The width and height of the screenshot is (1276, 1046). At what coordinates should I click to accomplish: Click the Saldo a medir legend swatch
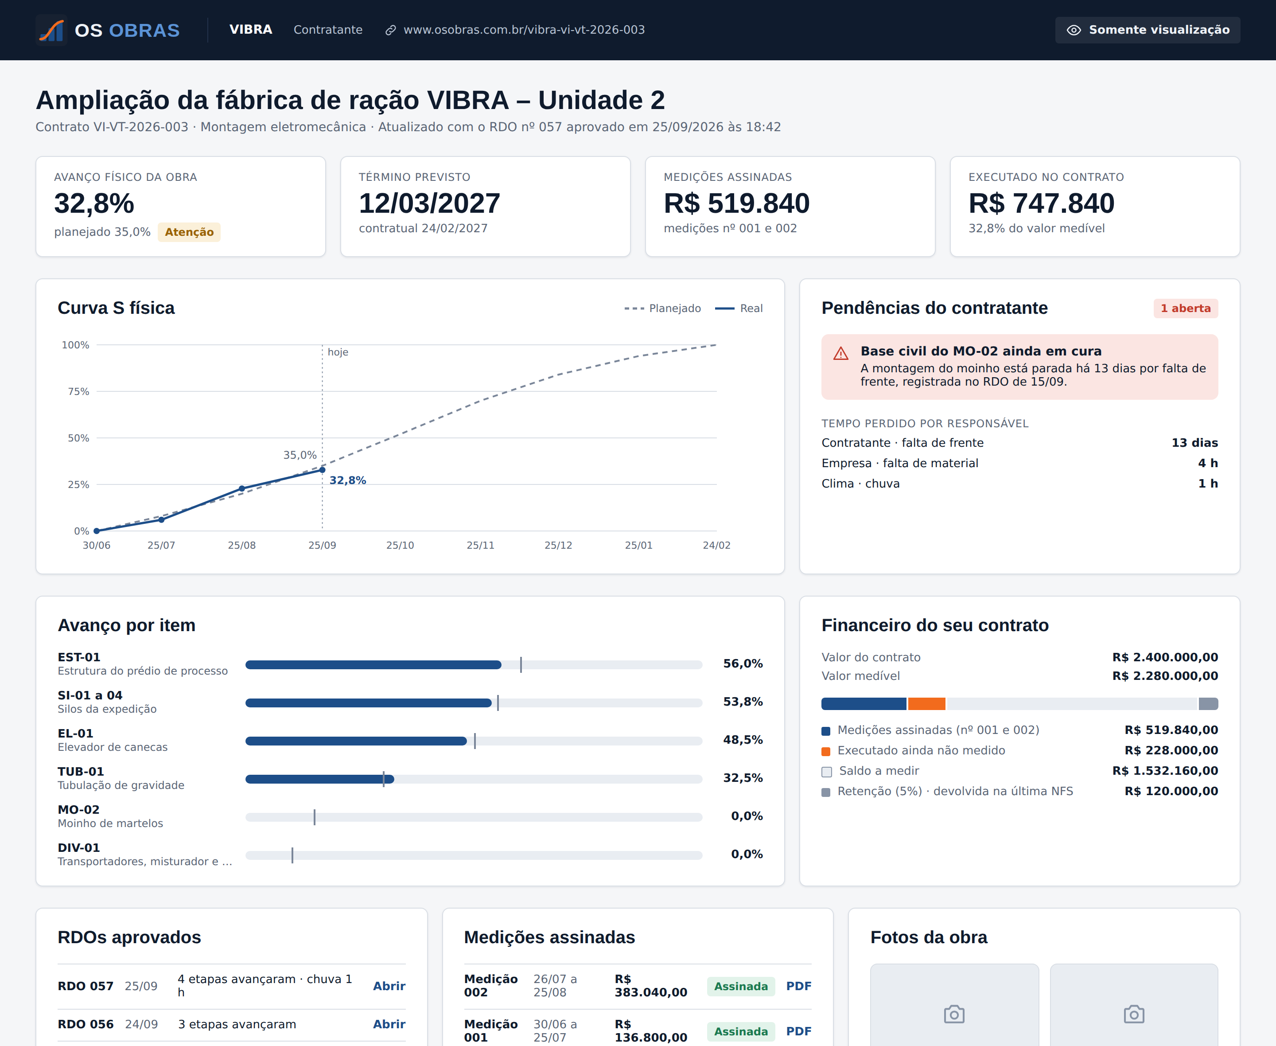[x=827, y=772]
